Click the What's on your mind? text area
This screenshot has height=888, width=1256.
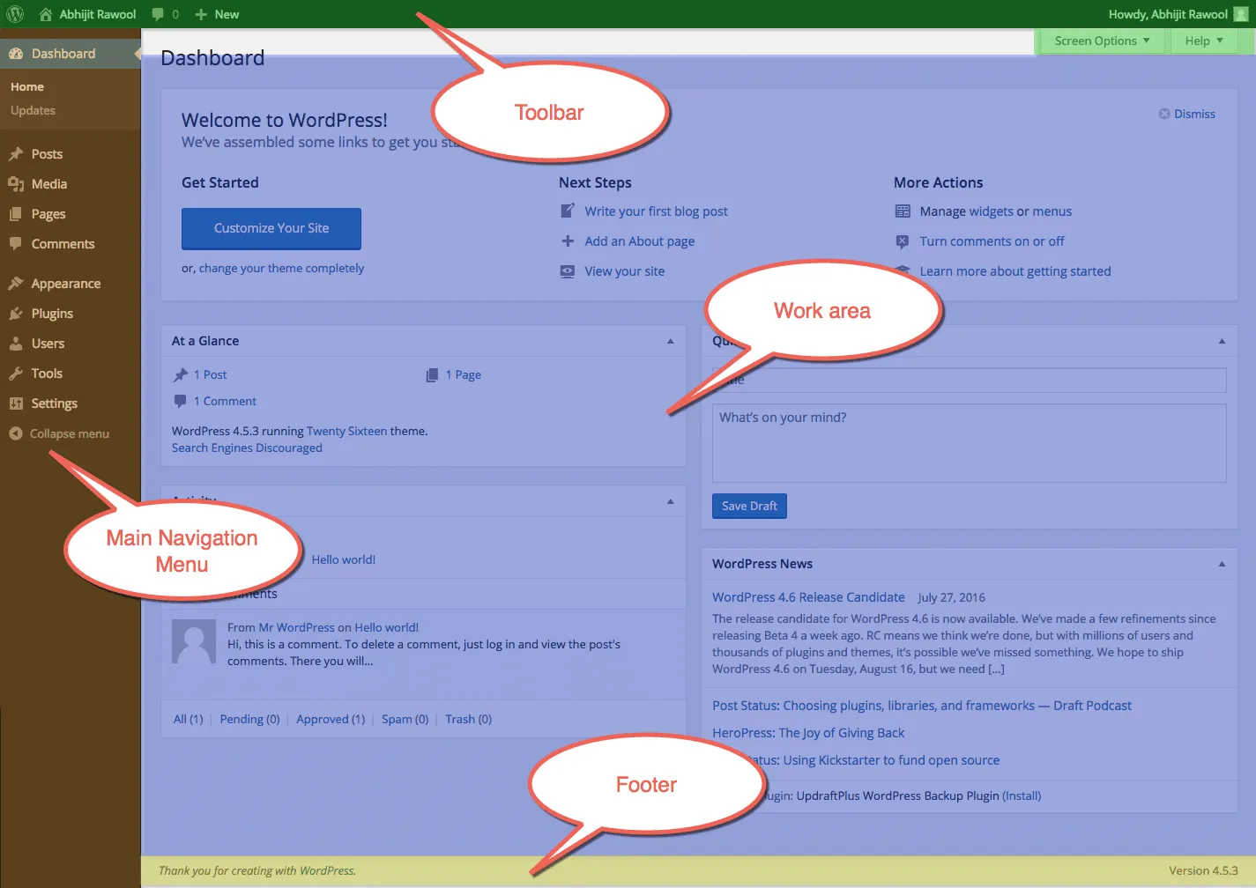coord(969,443)
